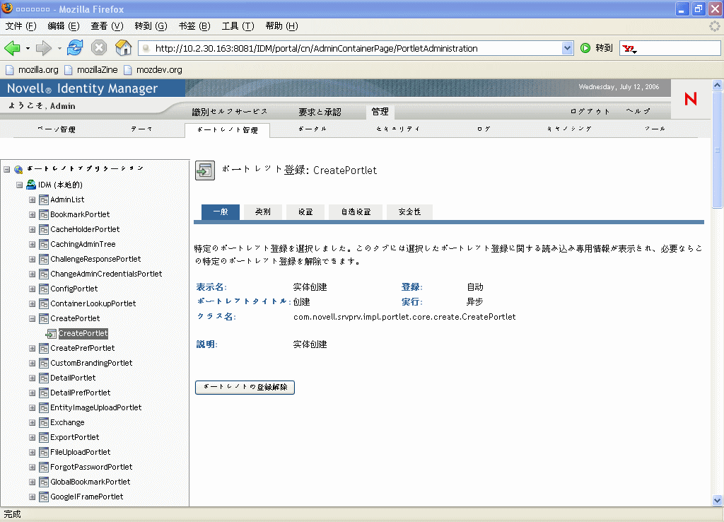
Task: Reload the page with the refresh icon
Action: click(x=75, y=47)
